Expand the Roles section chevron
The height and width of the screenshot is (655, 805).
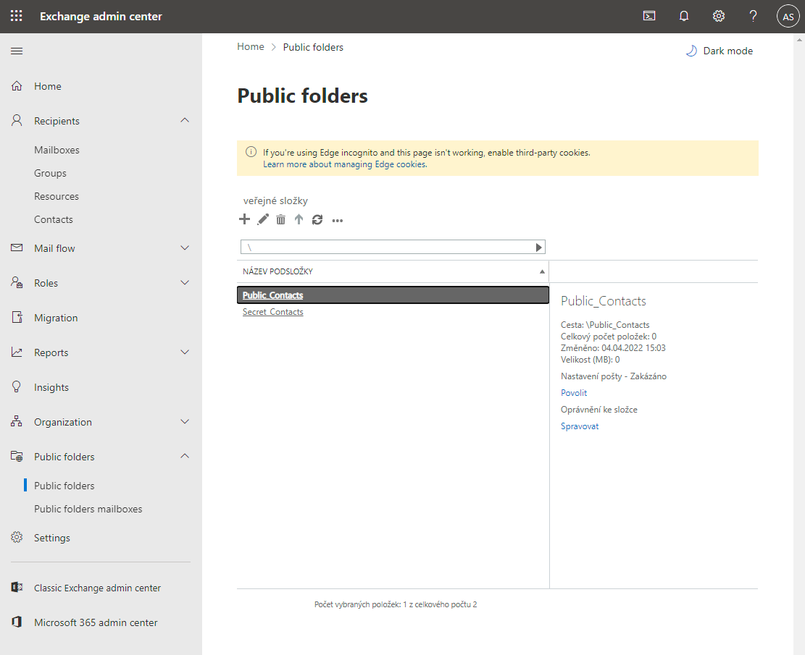click(185, 282)
